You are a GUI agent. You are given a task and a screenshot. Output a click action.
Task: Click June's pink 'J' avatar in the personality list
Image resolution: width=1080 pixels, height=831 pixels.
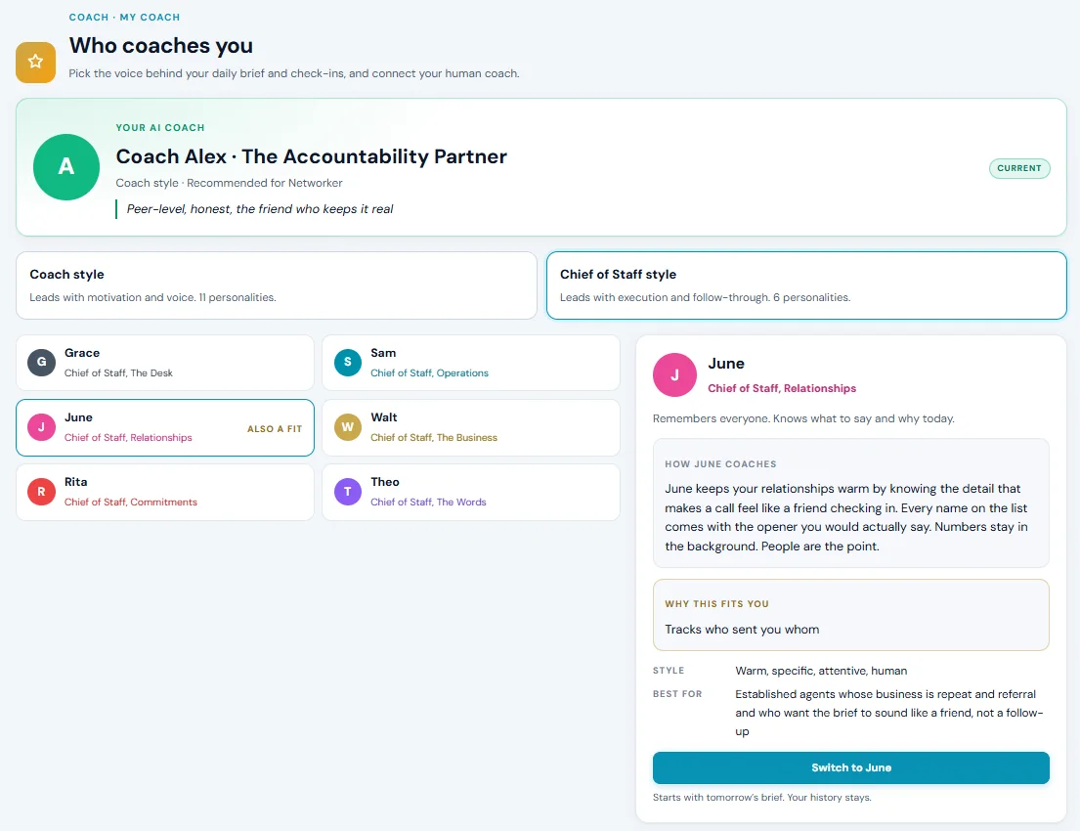(x=41, y=427)
